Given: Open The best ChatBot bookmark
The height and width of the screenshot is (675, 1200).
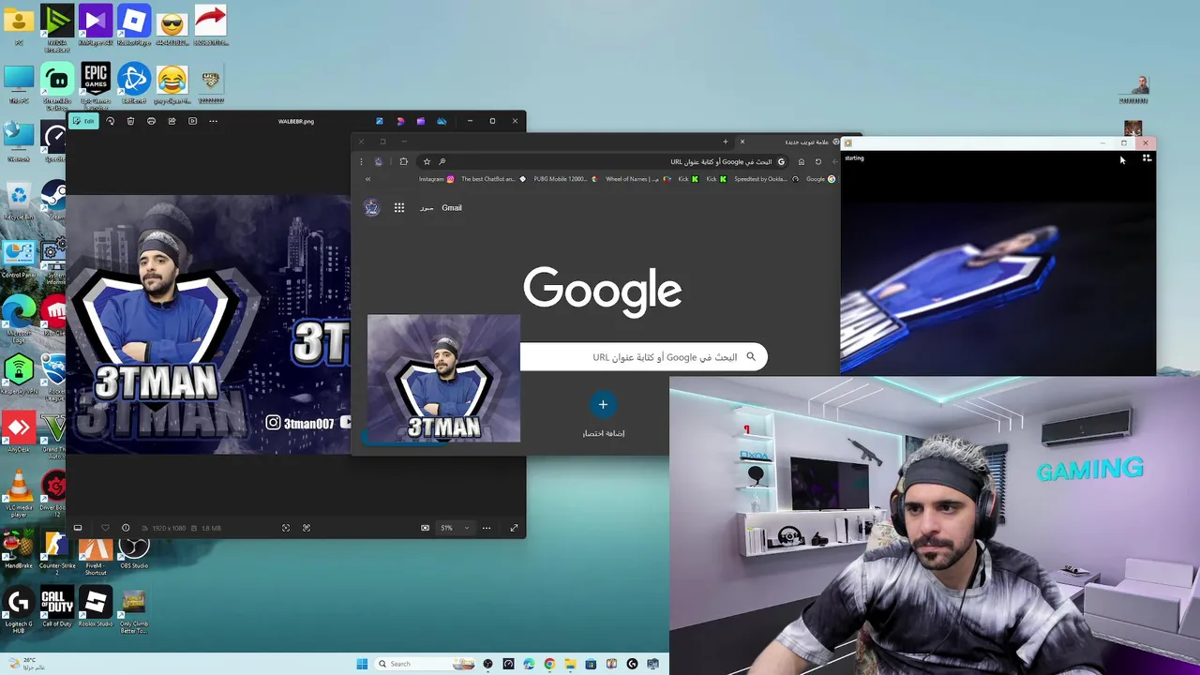Looking at the screenshot, I should point(494,179).
